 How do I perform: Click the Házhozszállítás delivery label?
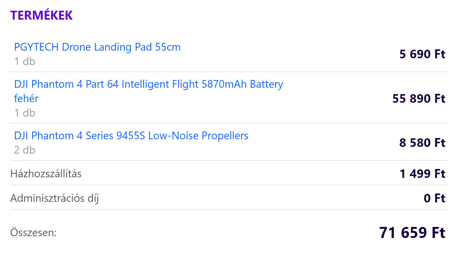(x=46, y=174)
